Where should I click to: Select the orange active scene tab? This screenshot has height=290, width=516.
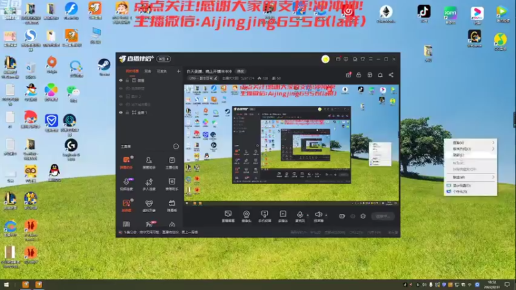point(132,71)
